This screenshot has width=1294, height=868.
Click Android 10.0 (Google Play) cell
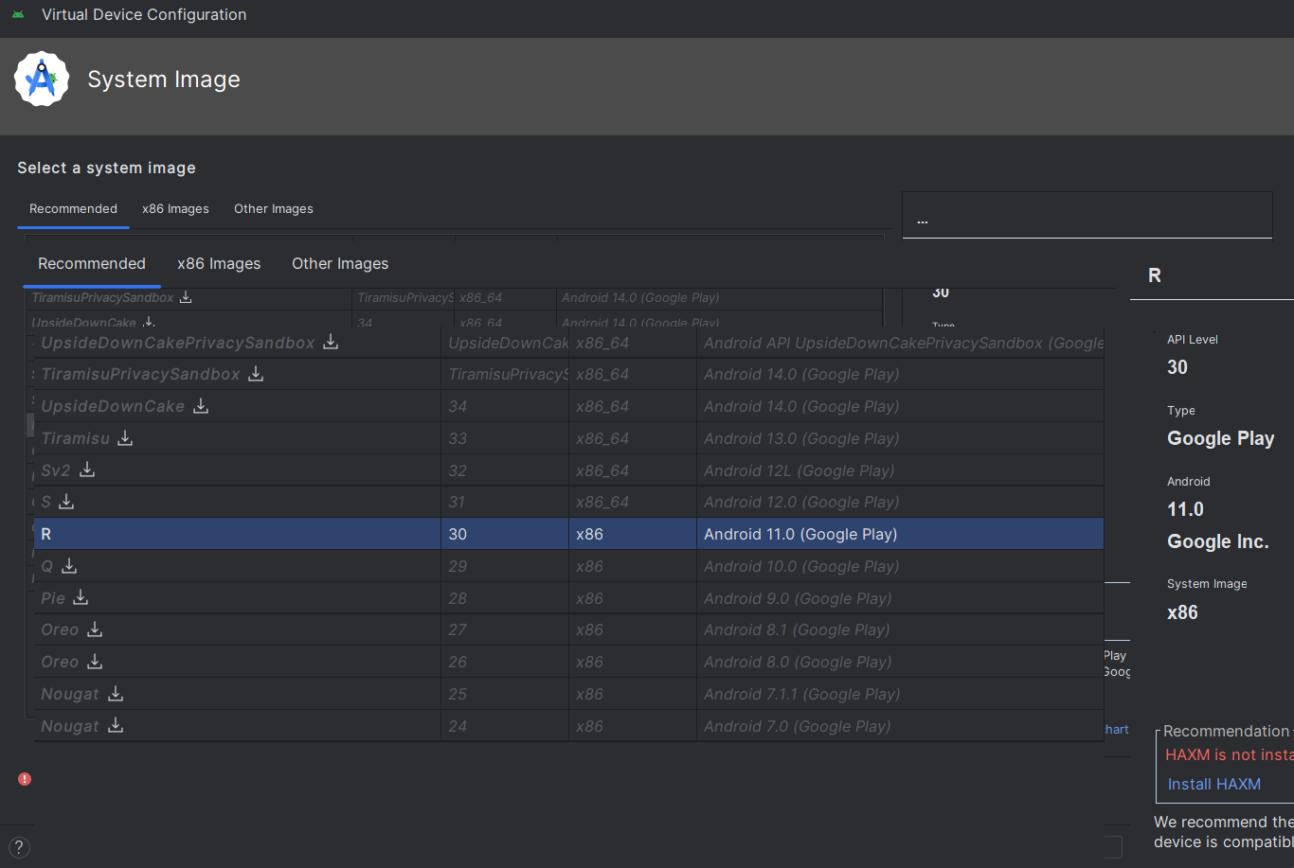tap(900, 566)
